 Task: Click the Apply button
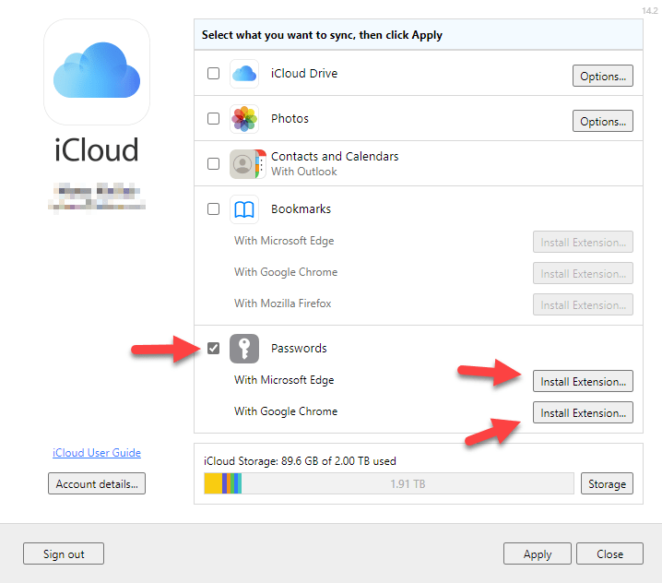click(x=537, y=553)
